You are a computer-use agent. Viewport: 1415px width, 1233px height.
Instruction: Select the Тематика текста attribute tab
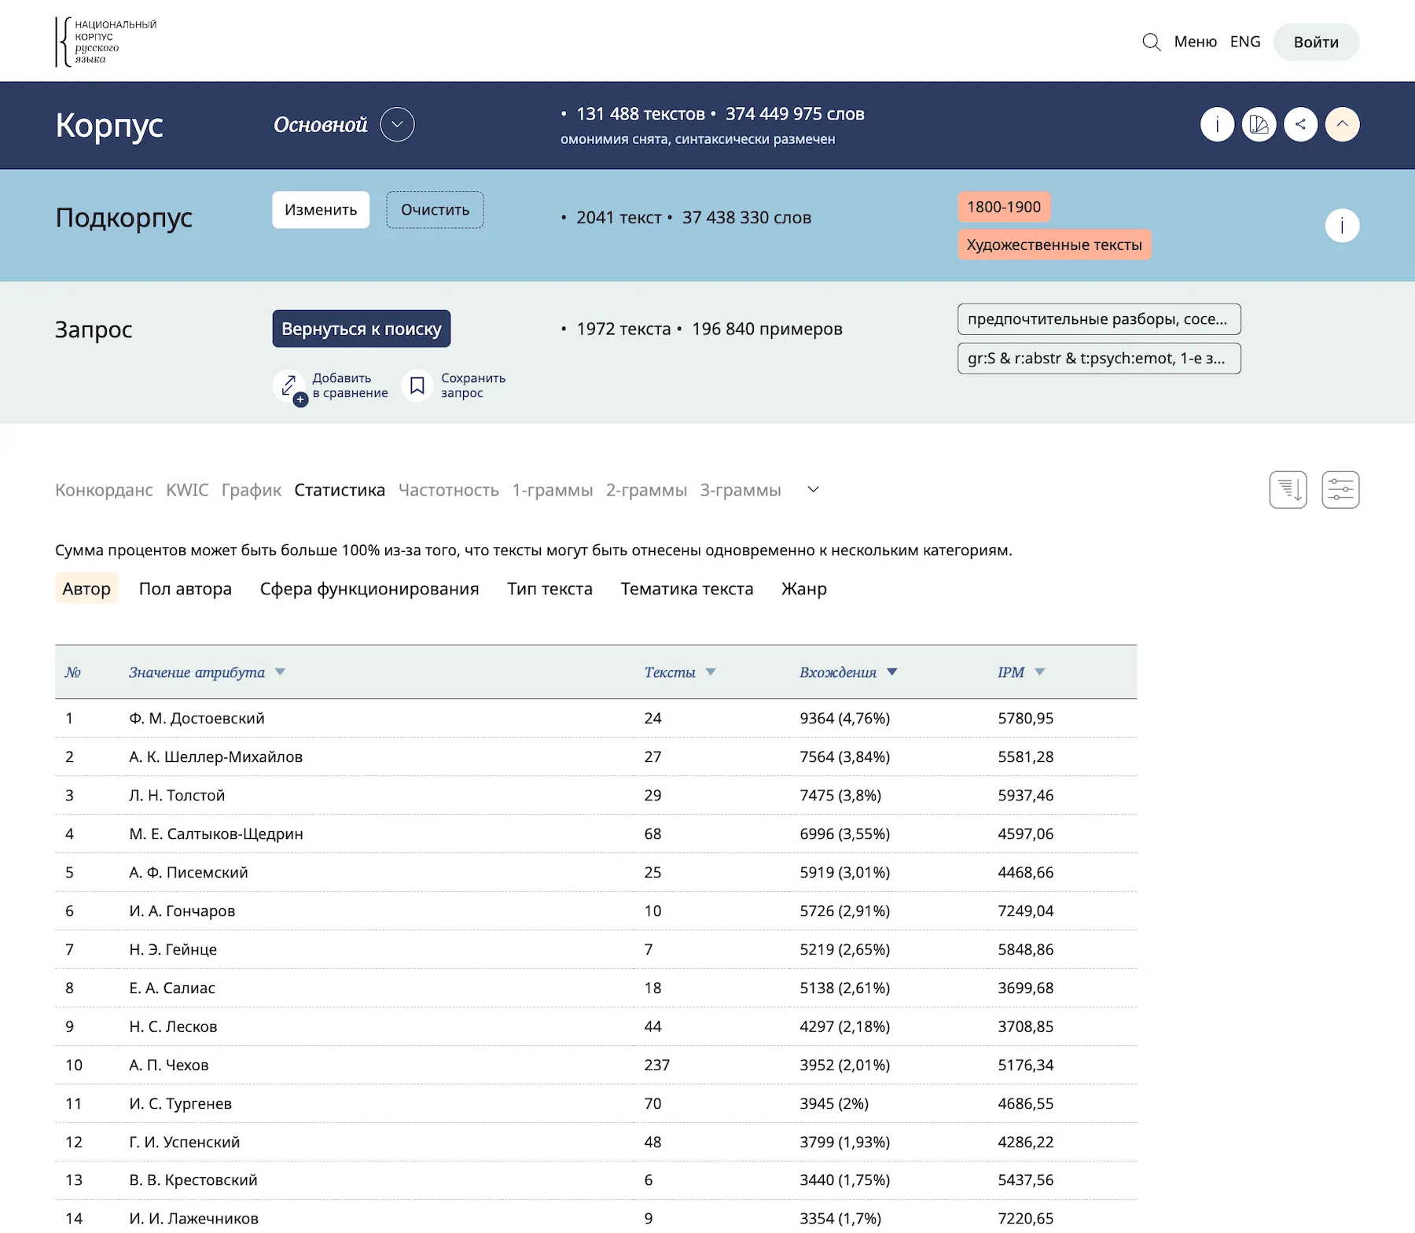[x=687, y=589]
